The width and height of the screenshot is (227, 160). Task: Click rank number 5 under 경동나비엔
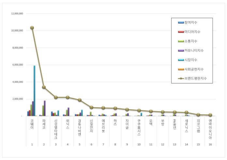point(80,144)
